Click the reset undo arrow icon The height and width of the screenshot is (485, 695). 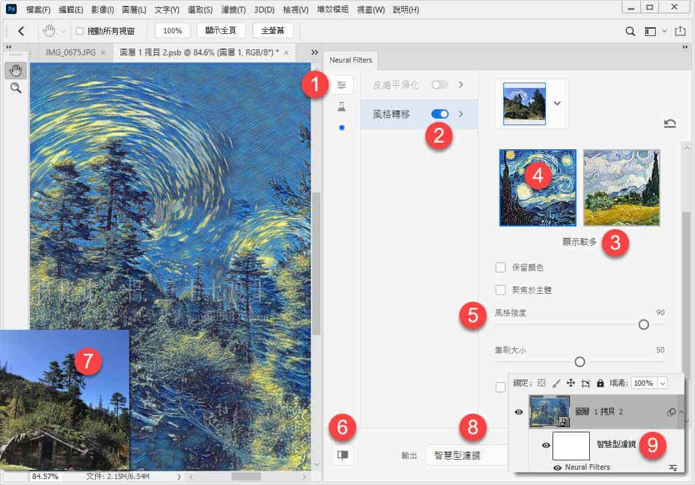[669, 123]
